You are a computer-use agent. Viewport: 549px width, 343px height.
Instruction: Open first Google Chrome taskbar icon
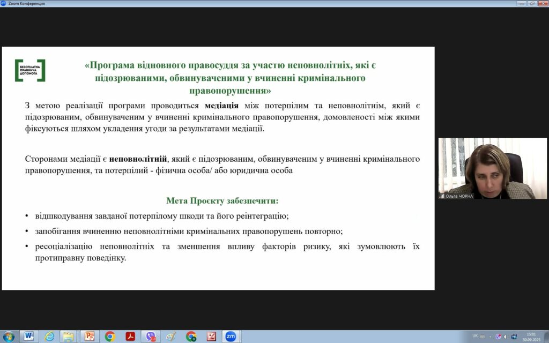[110, 337]
